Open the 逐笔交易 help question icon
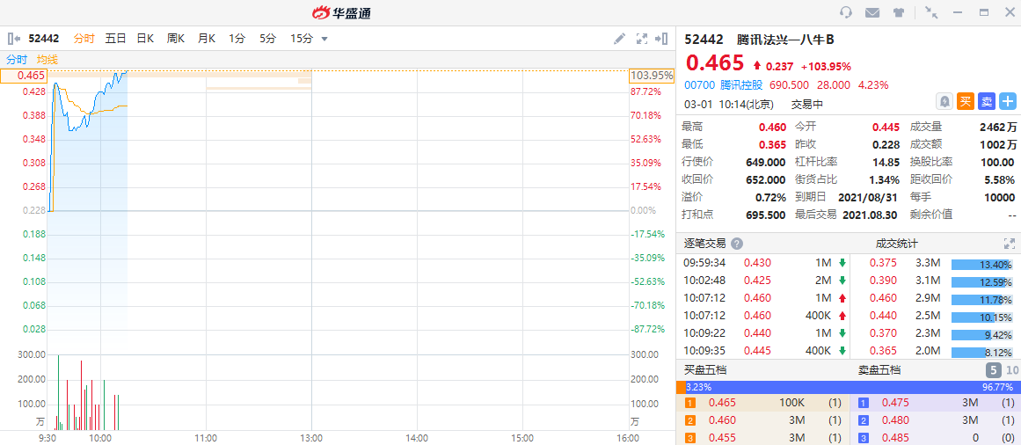Viewport: 1021px width, 445px height. pos(736,244)
